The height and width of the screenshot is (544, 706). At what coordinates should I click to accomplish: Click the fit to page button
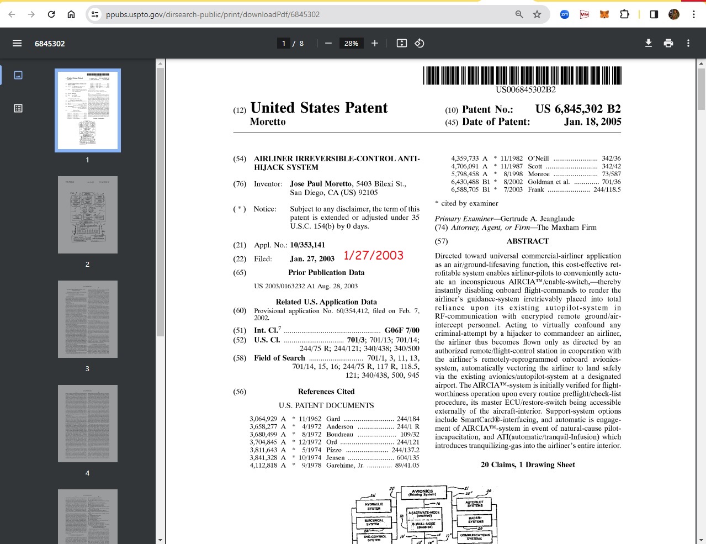click(402, 43)
